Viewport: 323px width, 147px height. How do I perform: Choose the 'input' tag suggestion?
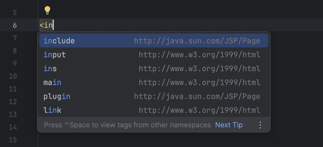pos(55,55)
